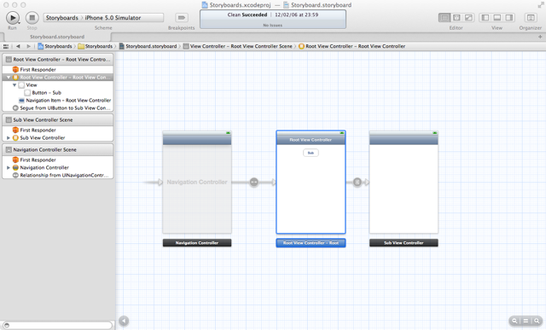
Task: Click Navigation Controller black label bar
Action: coord(197,243)
